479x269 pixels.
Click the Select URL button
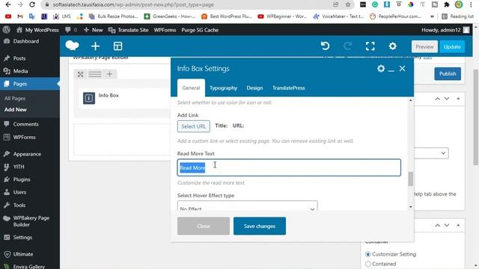[x=194, y=126]
